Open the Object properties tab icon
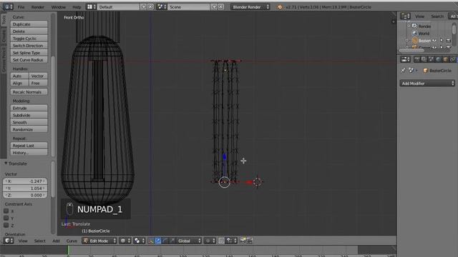Screen dimensions: 458x257 coord(445,59)
